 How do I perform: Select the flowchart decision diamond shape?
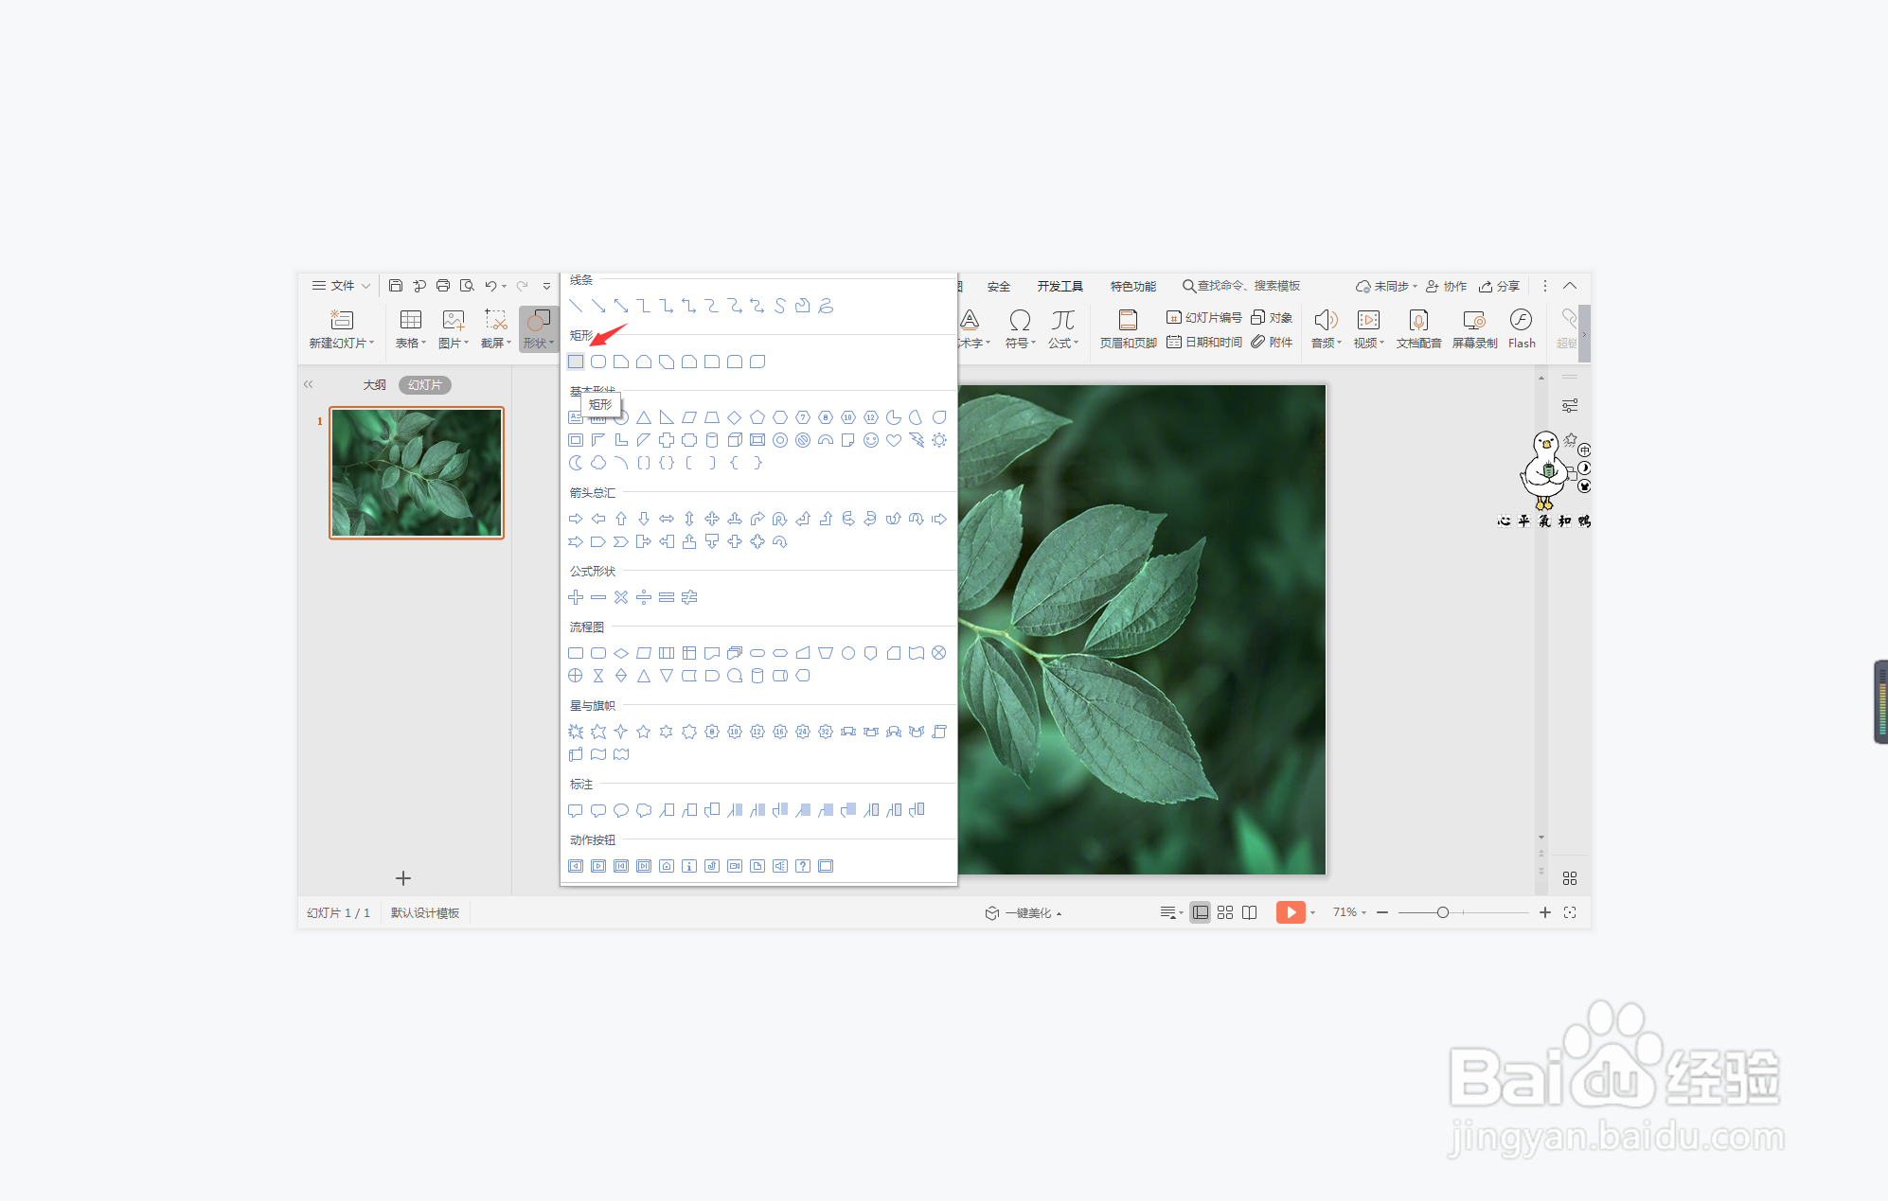(621, 653)
